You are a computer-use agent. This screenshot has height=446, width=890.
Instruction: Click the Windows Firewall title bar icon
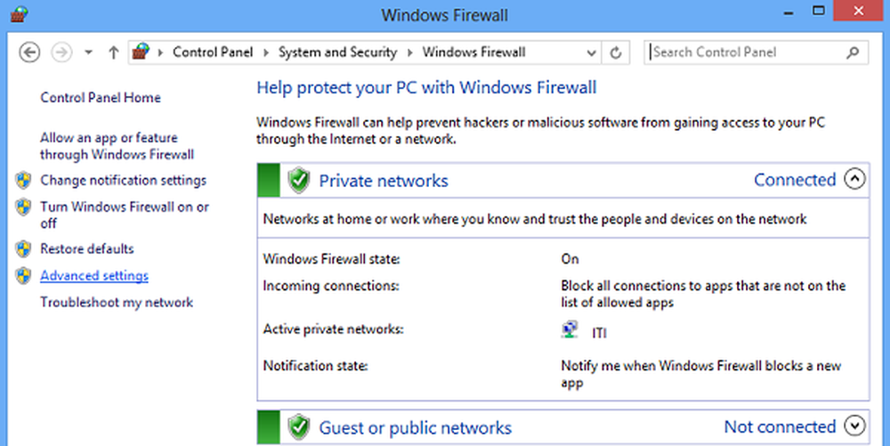click(x=16, y=15)
